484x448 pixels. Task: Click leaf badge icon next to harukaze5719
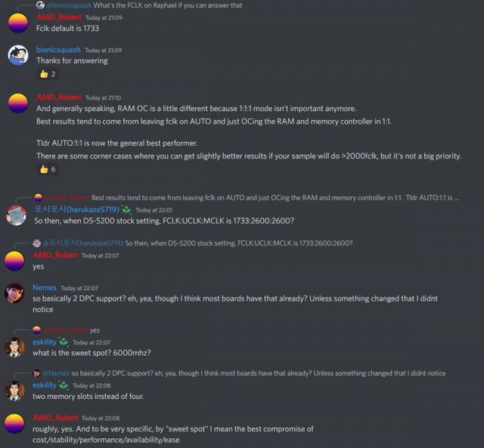[x=126, y=210]
